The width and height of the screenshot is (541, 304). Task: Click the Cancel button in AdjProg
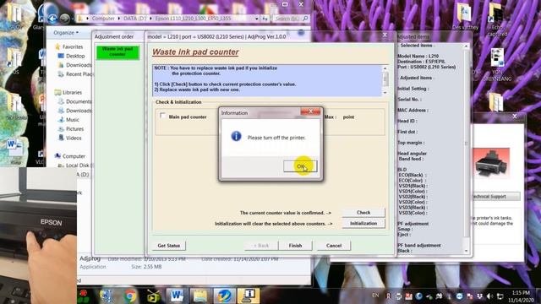(x=334, y=246)
